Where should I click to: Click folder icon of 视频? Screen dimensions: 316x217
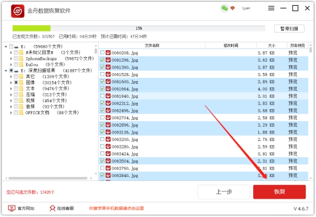pyautogui.click(x=21, y=101)
